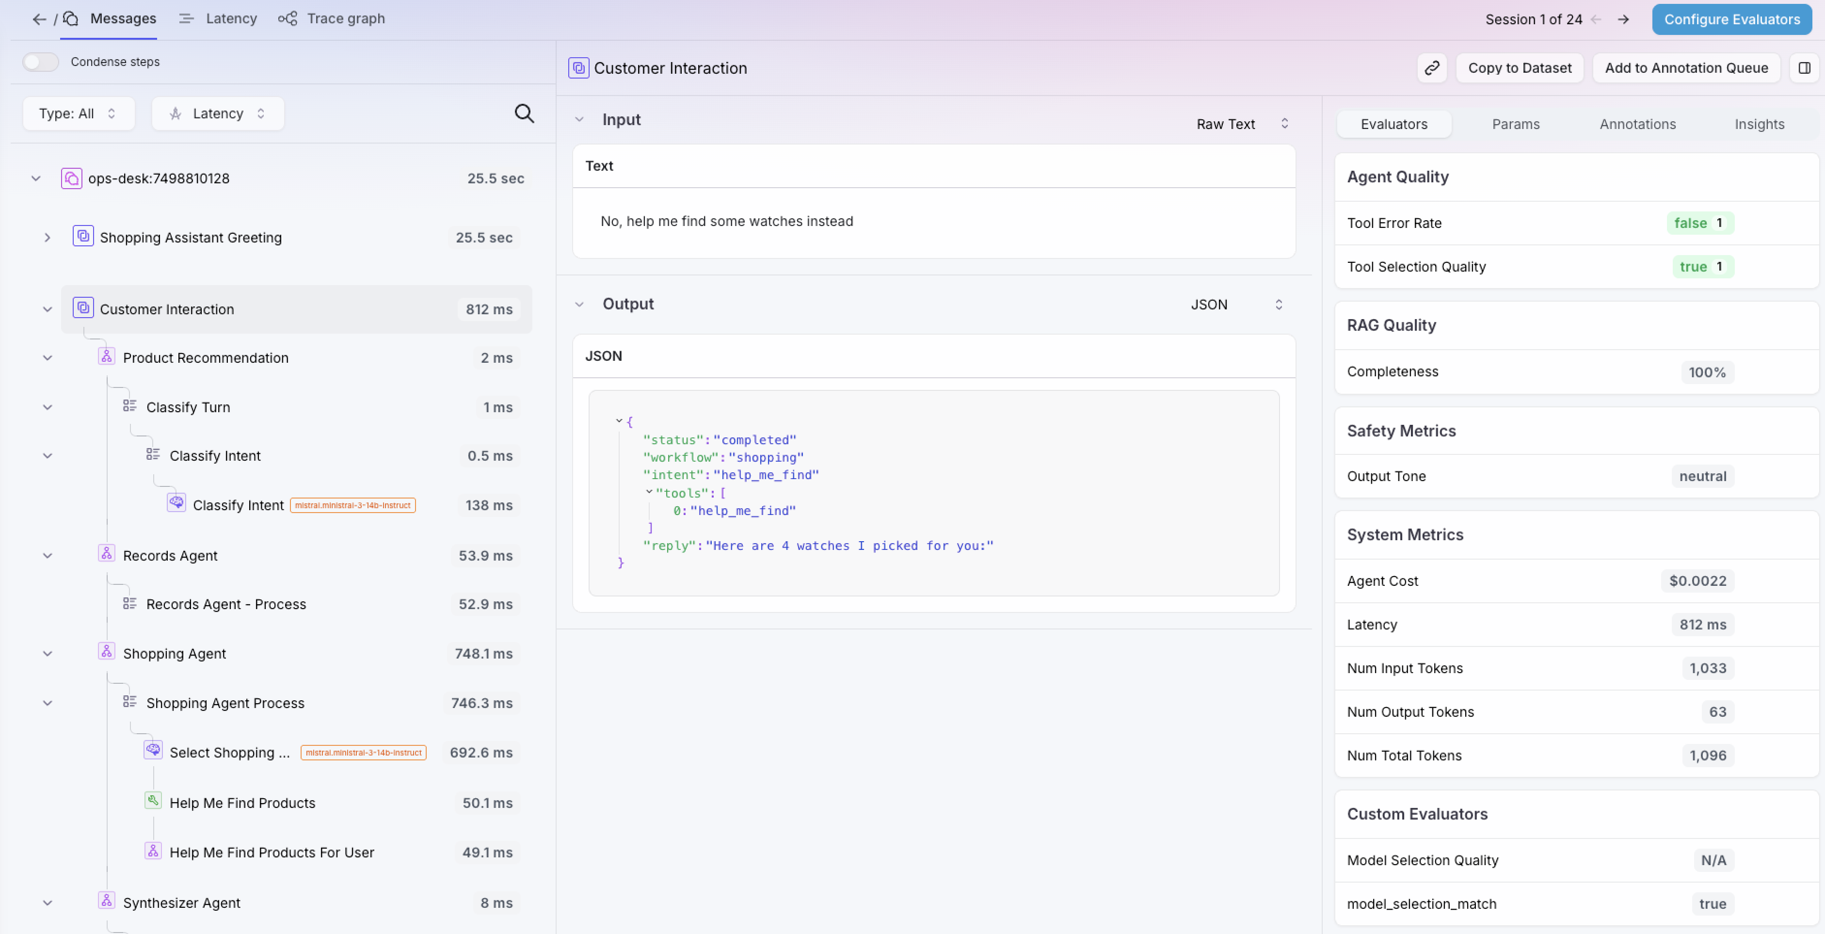1825x934 pixels.
Task: Collapse the Product Recommendation node
Action: 48,358
